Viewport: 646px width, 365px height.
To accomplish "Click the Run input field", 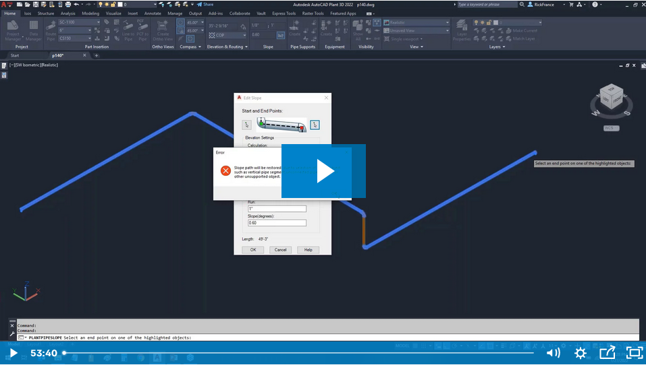I will coord(277,209).
